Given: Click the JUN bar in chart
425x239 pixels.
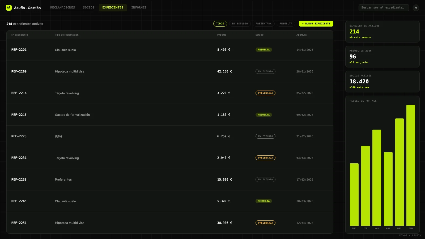Looking at the screenshot, I should 411,165.
